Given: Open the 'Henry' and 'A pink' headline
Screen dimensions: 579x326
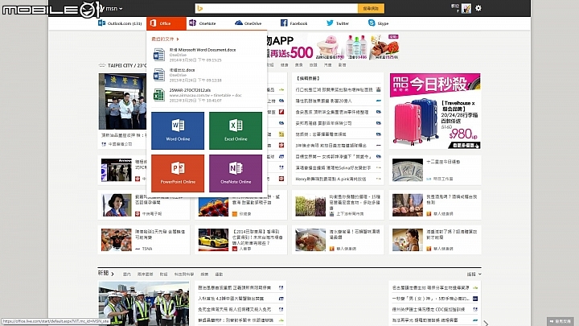Looking at the screenshot, I should click(x=331, y=179).
